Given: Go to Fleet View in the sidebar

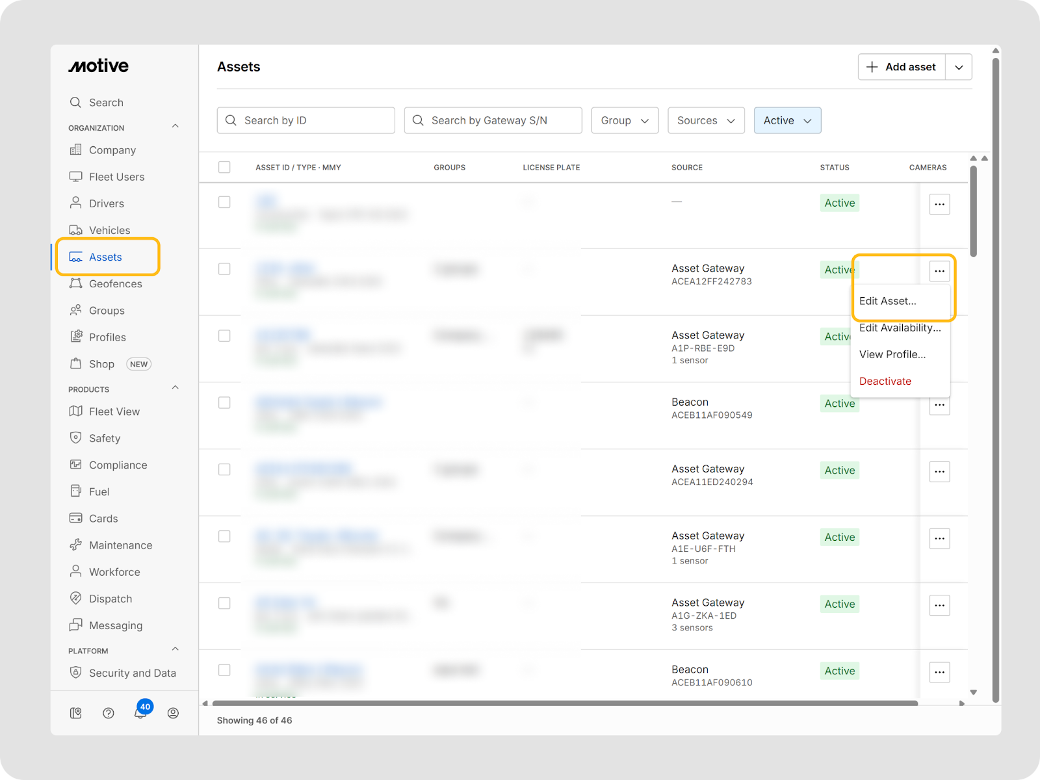Looking at the screenshot, I should [x=114, y=411].
